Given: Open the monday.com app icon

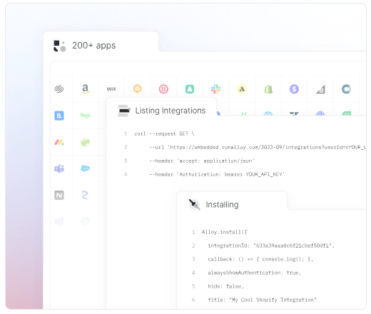Looking at the screenshot, I should click(x=59, y=142).
